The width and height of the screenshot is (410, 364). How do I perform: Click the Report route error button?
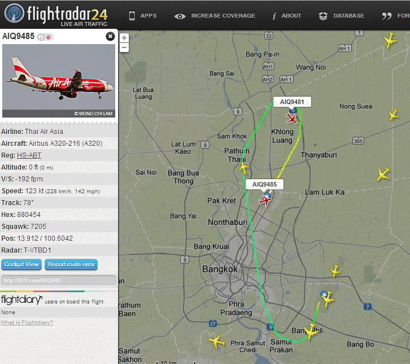point(71,265)
